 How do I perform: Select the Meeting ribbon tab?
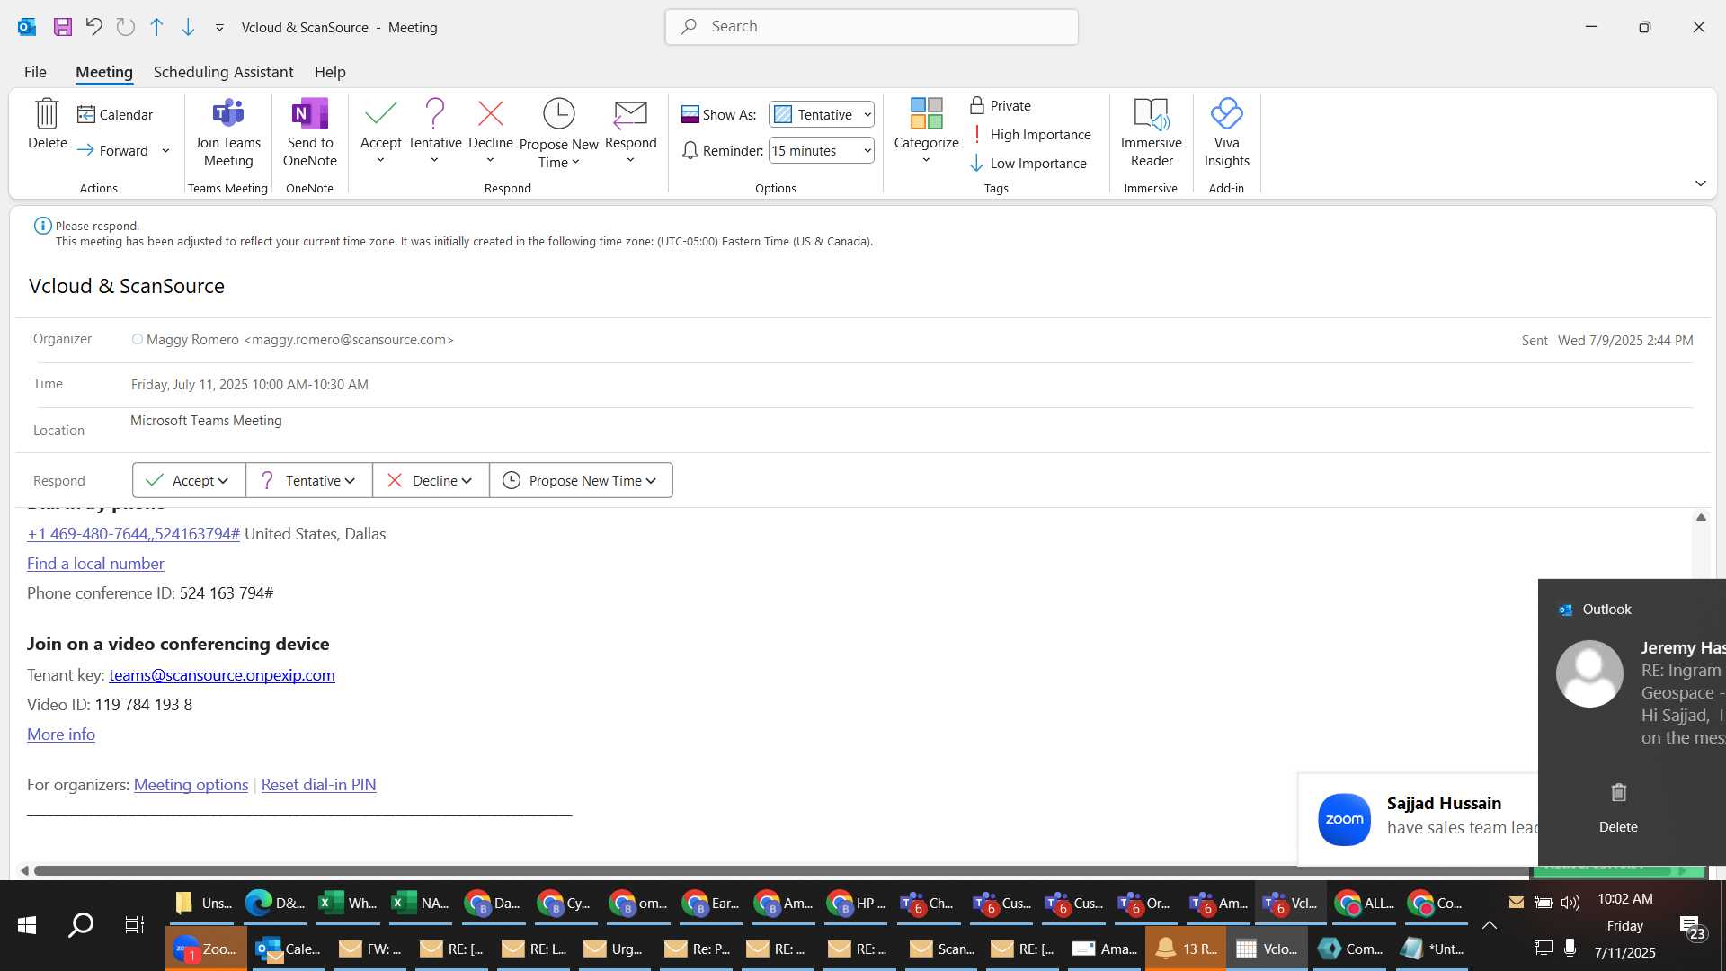104,72
